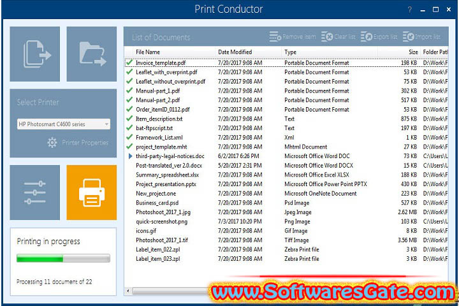The image size is (459, 306).
Task: Click the green printing progress bar
Action: click(64, 258)
